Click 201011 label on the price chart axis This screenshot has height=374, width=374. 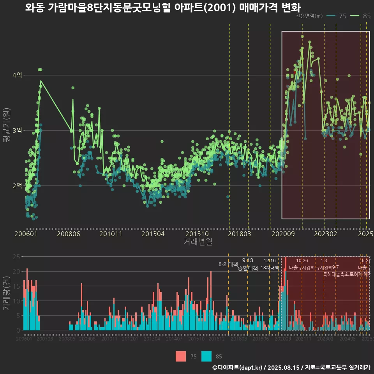pyautogui.click(x=111, y=234)
